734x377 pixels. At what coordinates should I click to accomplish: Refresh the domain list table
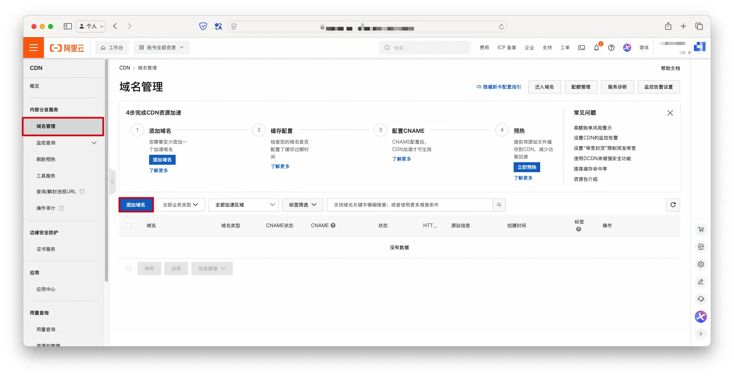point(673,205)
